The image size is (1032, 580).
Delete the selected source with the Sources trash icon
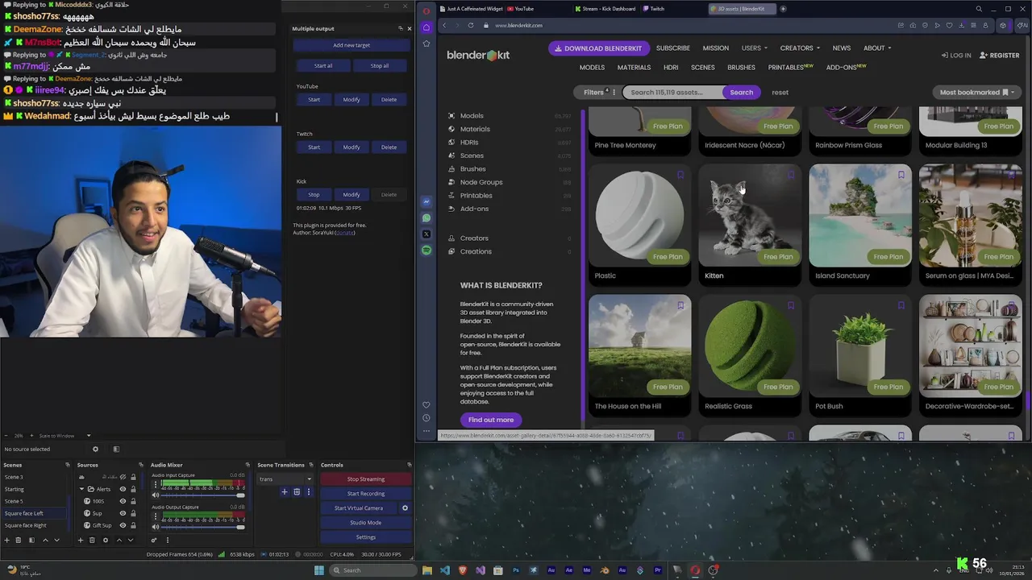click(92, 540)
